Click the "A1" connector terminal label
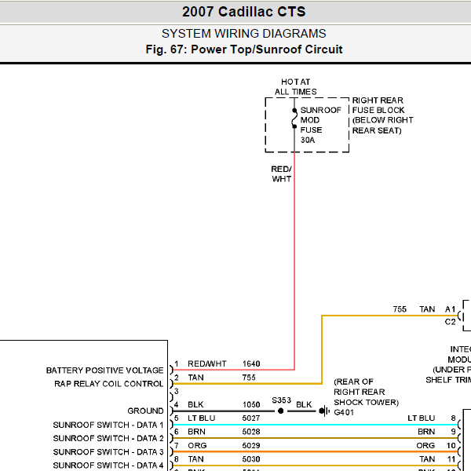 [450, 309]
